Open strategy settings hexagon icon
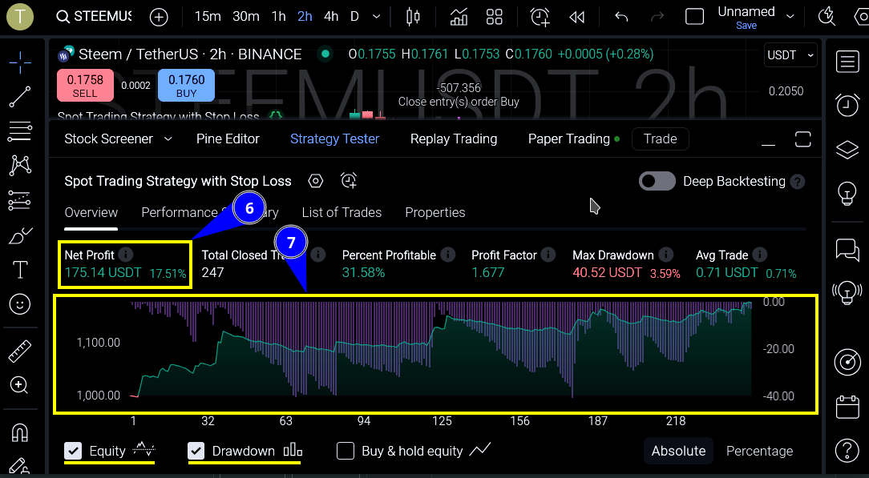Viewport: 869px width, 478px height. click(315, 181)
